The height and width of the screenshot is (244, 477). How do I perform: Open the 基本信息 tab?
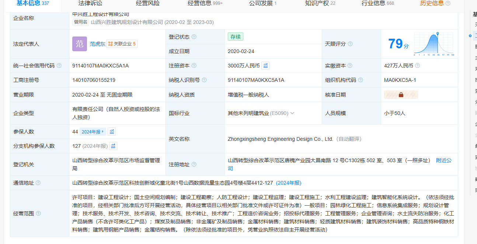click(x=32, y=3)
